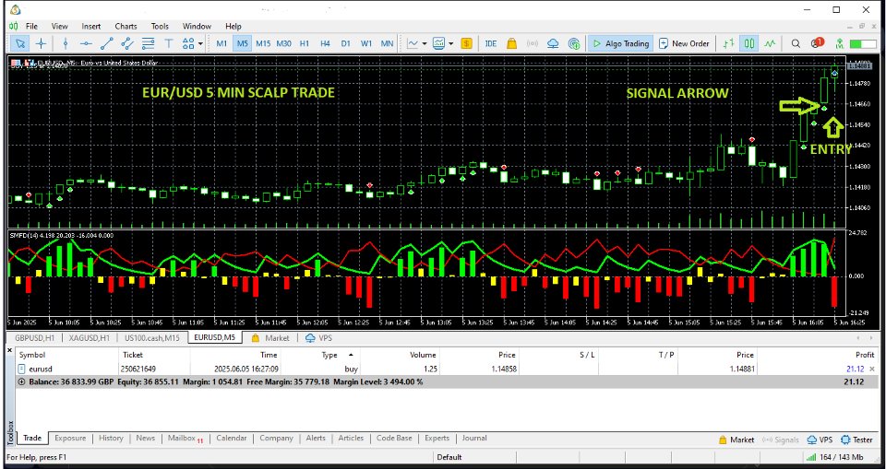Select the vertical line drawing tool
This screenshot has width=886, height=469.
pos(66,43)
